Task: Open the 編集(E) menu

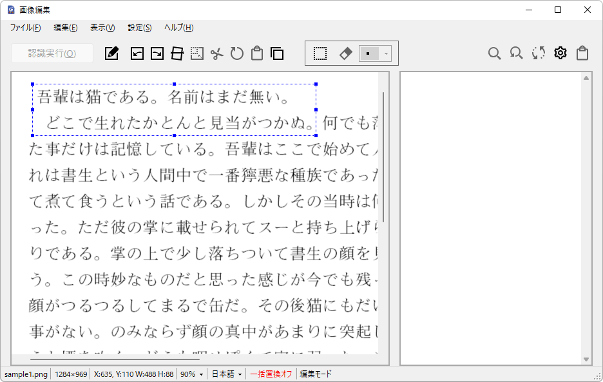Action: pos(65,28)
